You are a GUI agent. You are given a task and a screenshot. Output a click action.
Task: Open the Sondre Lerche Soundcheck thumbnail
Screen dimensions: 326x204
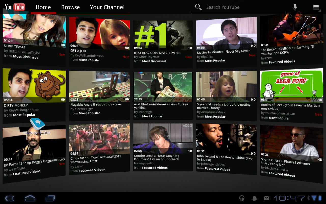tap(163, 138)
